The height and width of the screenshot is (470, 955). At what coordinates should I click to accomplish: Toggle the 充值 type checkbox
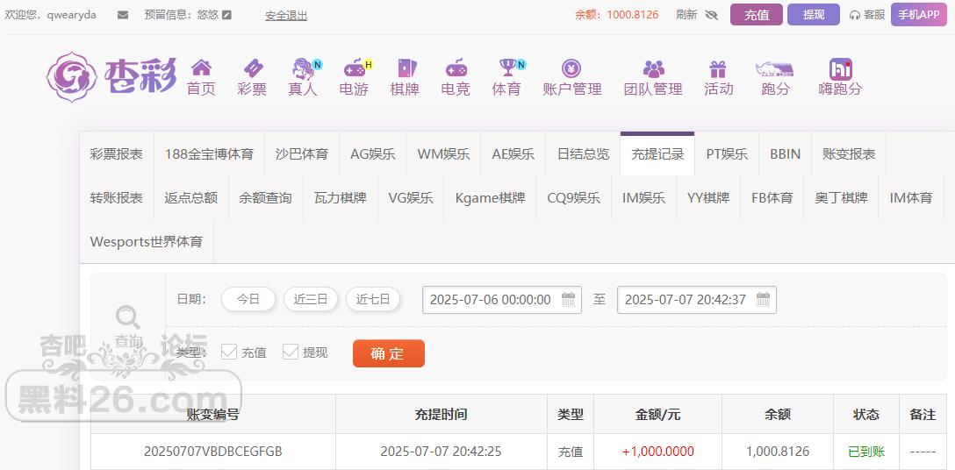[x=229, y=352]
